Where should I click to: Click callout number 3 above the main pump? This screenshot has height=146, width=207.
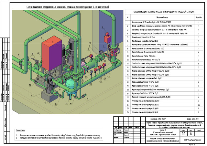(x=64, y=35)
